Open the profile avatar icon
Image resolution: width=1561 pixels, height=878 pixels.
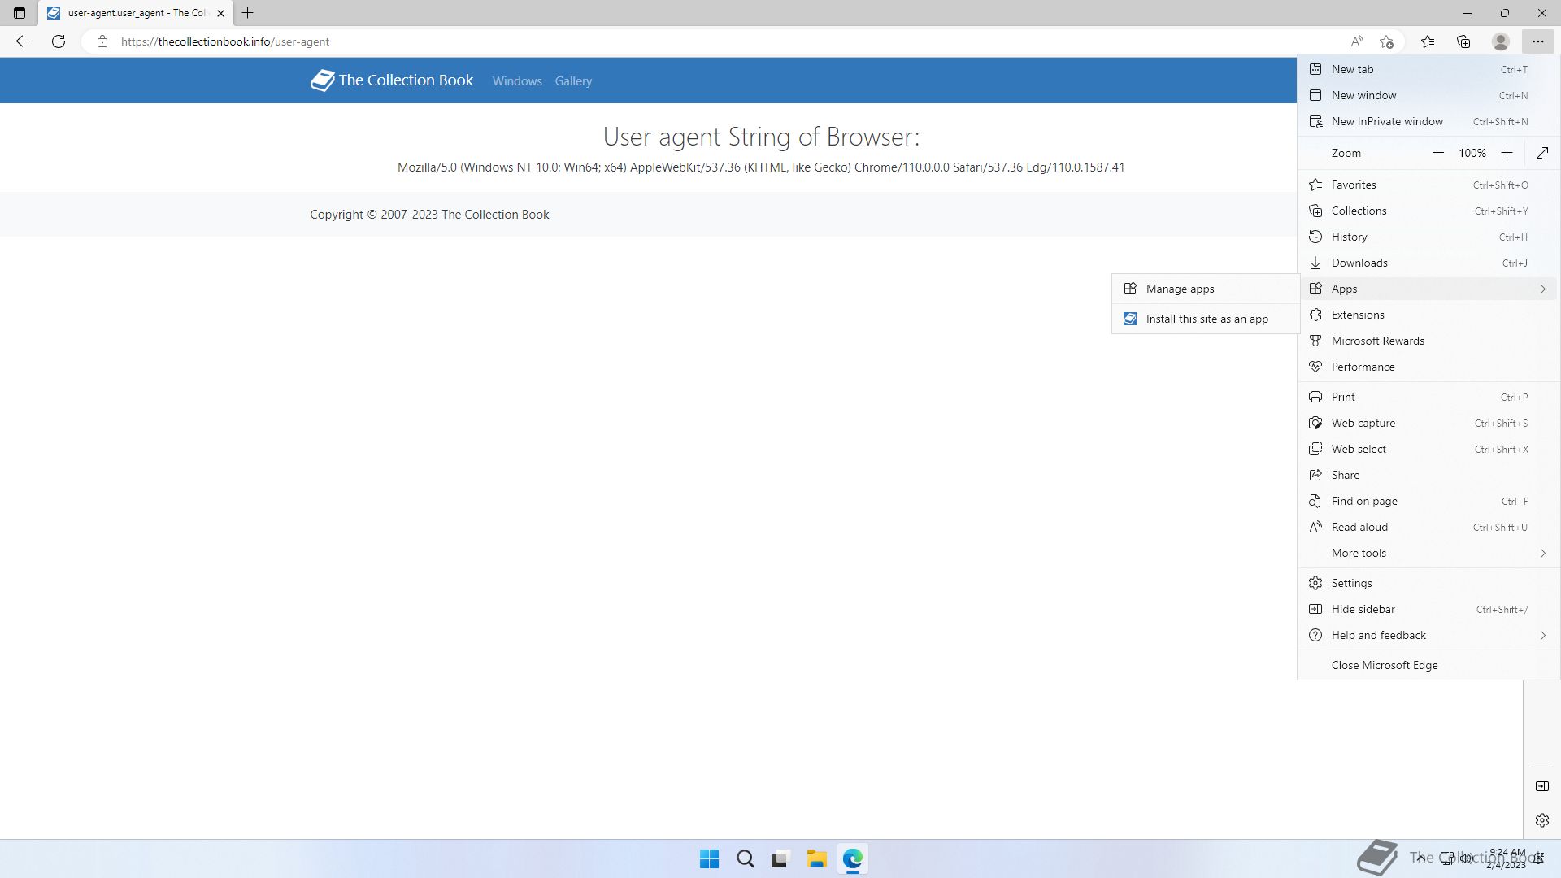[x=1501, y=41]
